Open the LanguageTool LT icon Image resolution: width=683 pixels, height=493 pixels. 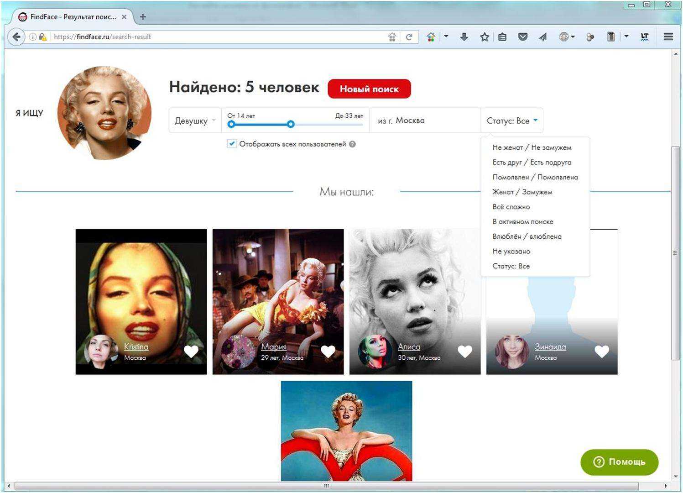645,37
